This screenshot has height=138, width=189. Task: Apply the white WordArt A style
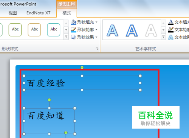pos(151,30)
